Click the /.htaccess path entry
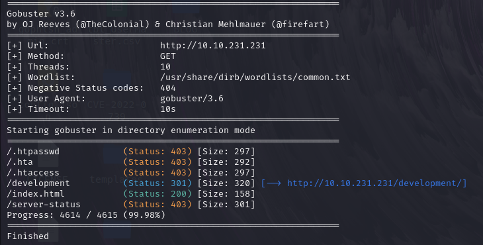This screenshot has height=245, width=483. point(33,173)
